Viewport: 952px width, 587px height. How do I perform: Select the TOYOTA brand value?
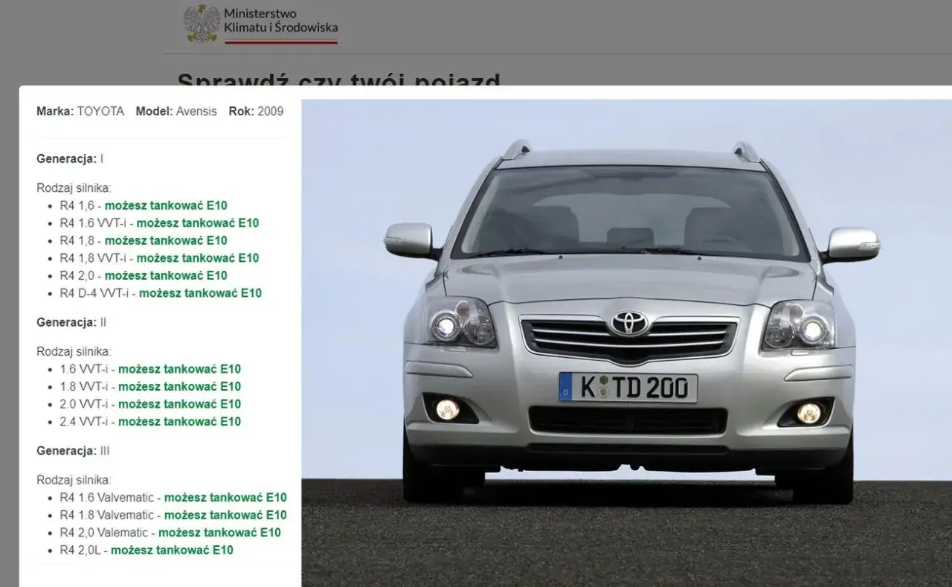point(101,111)
